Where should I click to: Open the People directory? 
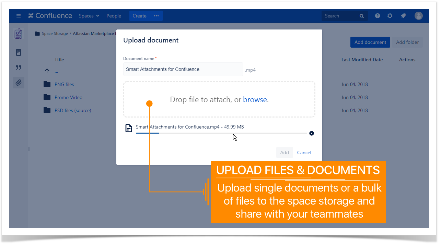click(x=114, y=16)
